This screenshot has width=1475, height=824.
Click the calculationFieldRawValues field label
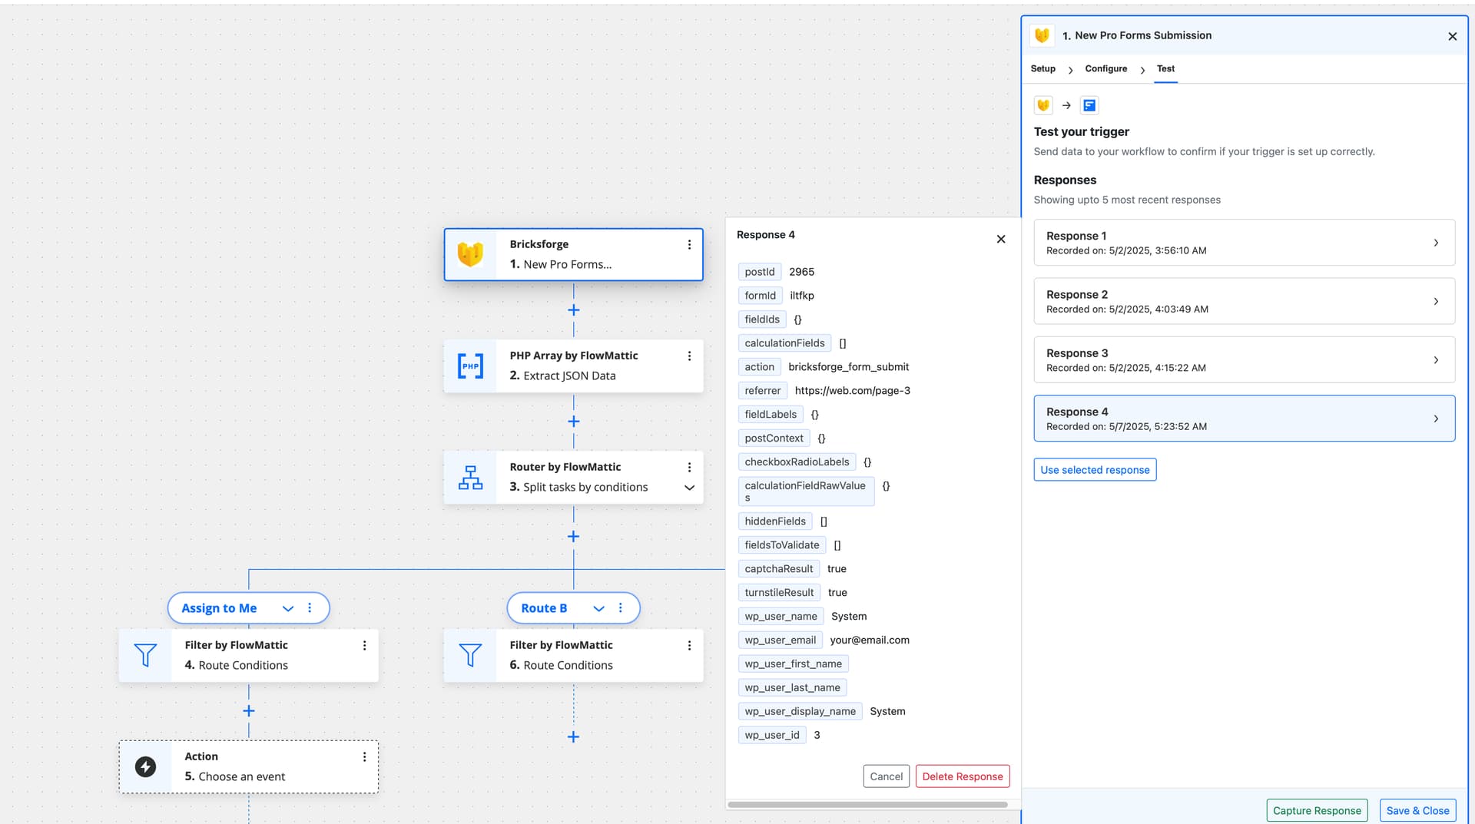pos(806,491)
